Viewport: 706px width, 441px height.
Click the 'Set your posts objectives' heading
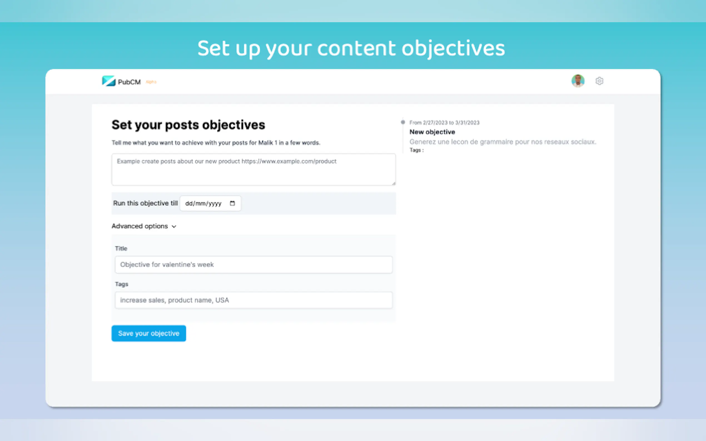(188, 125)
